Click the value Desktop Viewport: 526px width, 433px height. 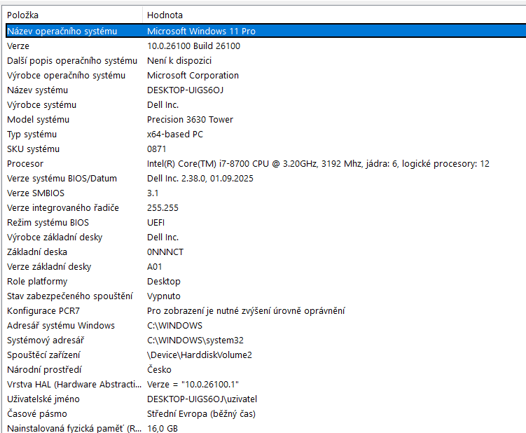pos(164,282)
